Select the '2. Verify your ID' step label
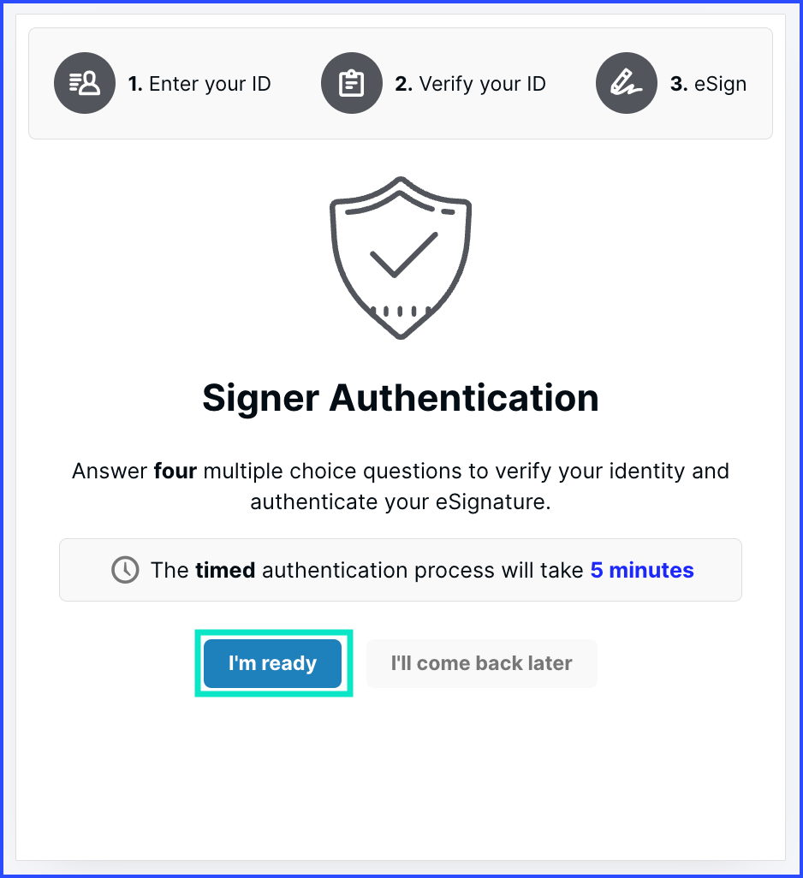This screenshot has width=803, height=878. (470, 84)
